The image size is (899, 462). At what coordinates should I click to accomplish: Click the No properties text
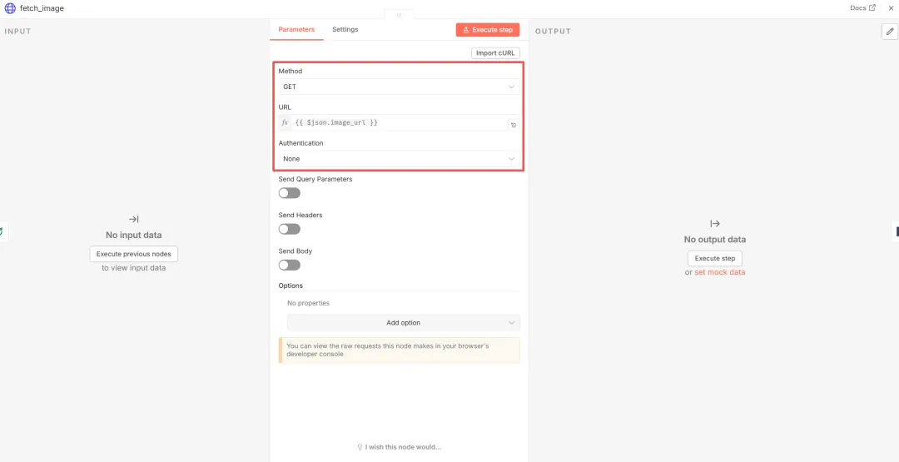[x=309, y=303]
